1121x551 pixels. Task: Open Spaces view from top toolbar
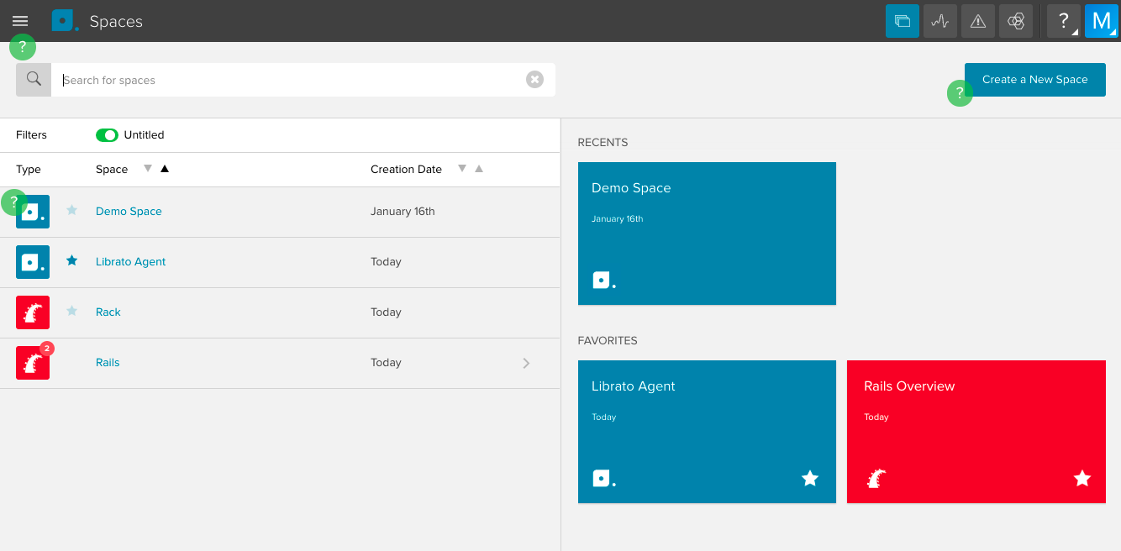click(903, 21)
